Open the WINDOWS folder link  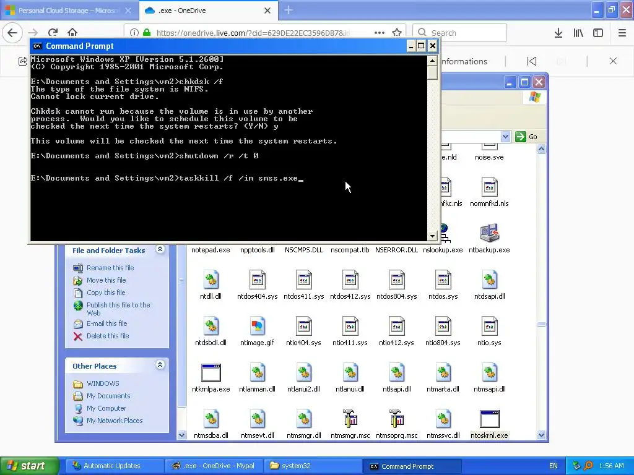click(103, 383)
